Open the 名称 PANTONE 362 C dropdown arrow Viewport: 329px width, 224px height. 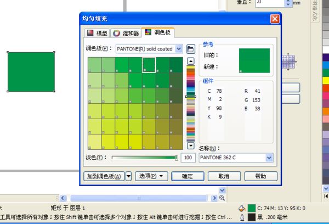coord(269,158)
